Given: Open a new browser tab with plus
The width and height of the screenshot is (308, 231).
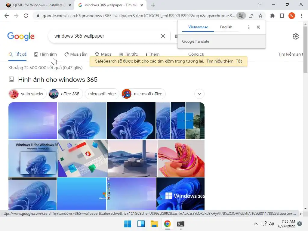Looking at the screenshot, I should pyautogui.click(x=153, y=5).
